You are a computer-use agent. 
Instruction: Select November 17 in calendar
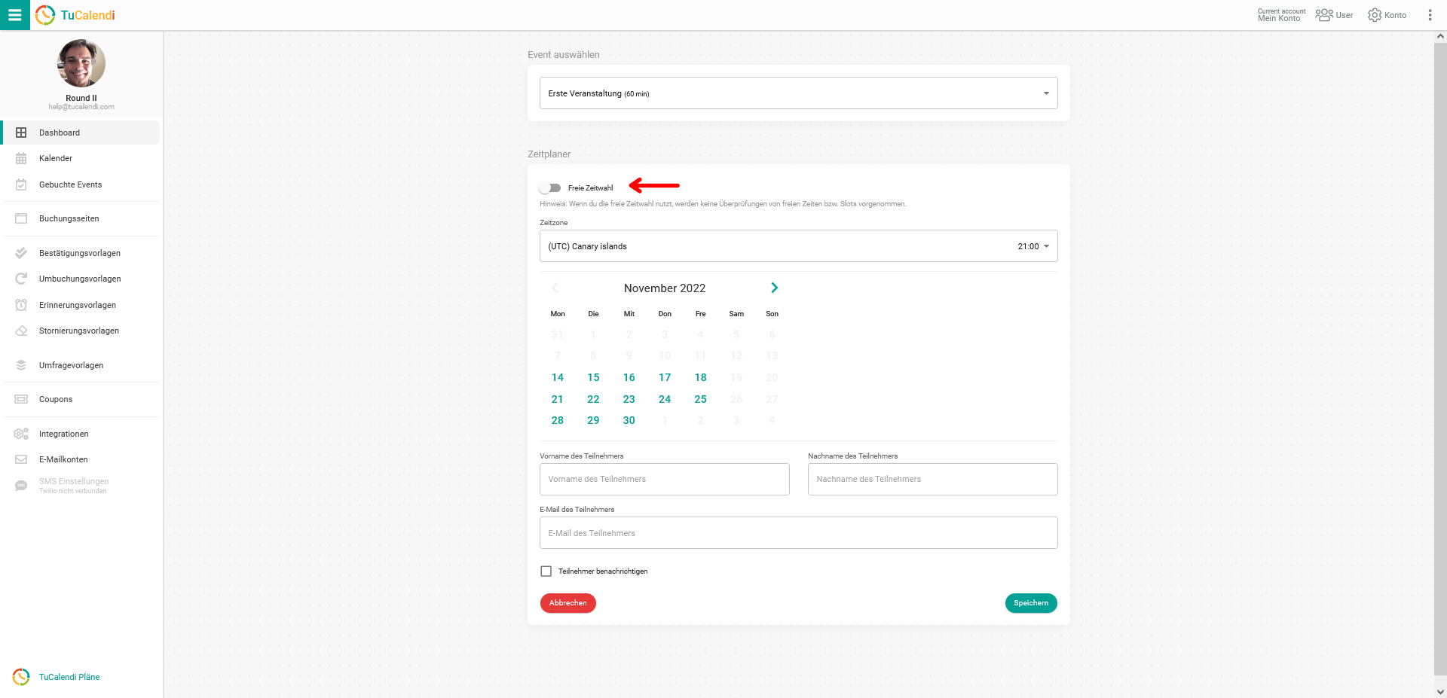click(665, 377)
